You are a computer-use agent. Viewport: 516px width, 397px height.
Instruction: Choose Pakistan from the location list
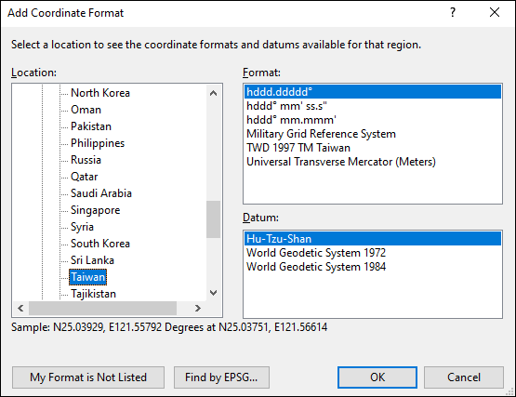pyautogui.click(x=91, y=126)
